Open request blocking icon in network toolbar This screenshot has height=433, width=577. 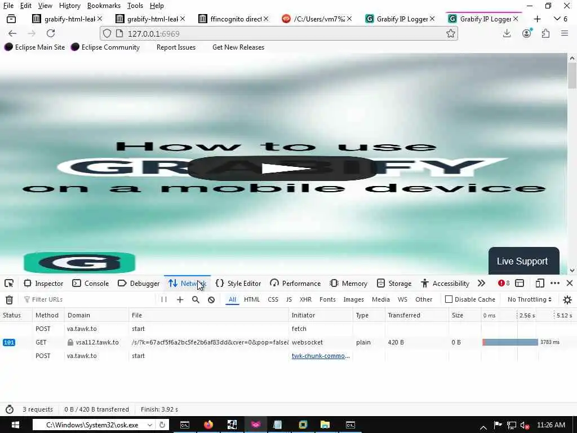211,300
